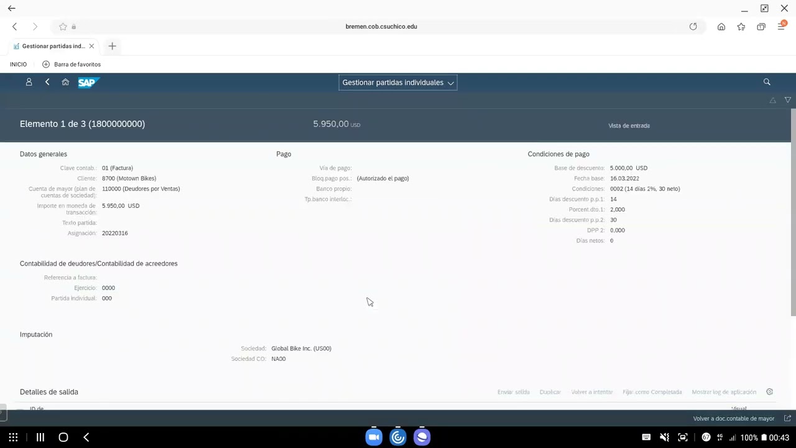Viewport: 796px width, 448px height.
Task: Click the SAP logo
Action: pyautogui.click(x=88, y=82)
